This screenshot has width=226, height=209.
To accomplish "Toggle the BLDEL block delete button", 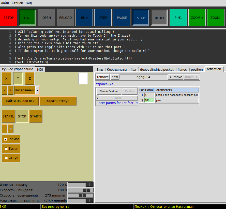I will tap(159, 18).
